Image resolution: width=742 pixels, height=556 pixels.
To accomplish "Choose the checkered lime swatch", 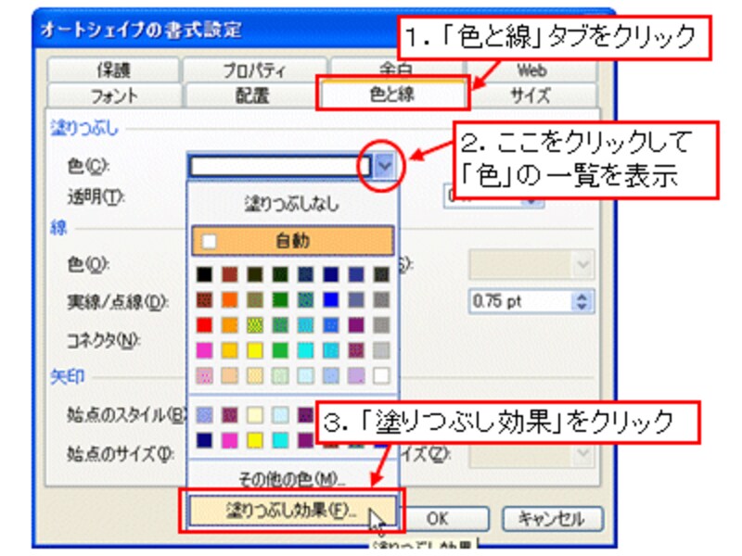I will point(255,325).
